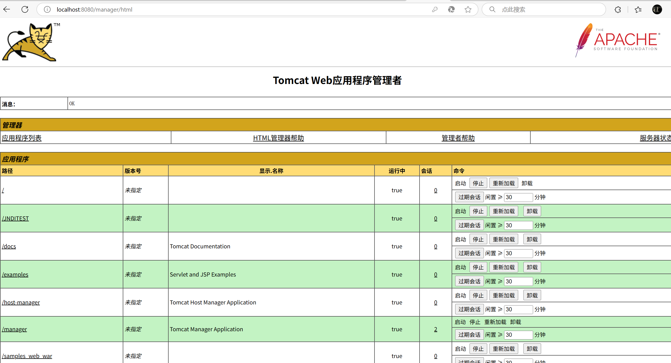View the /manager session count link
Viewport: 671px width, 363px height.
click(x=436, y=329)
